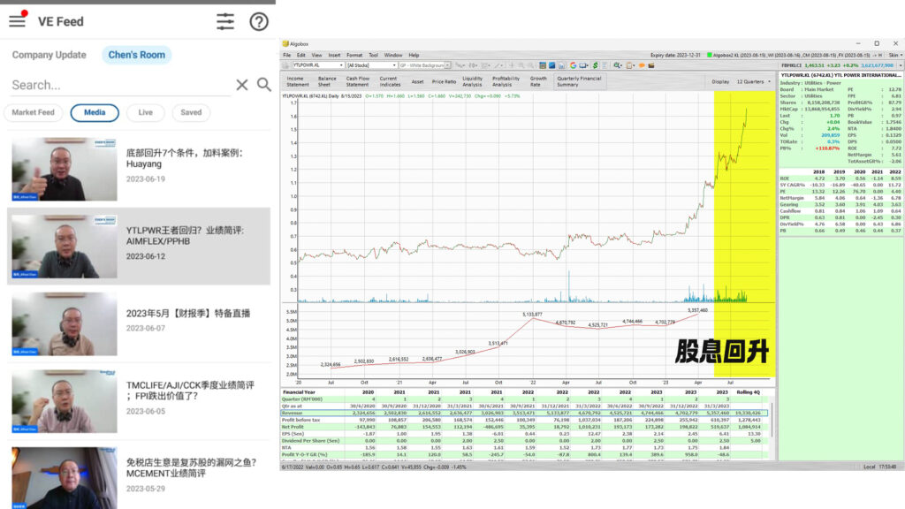The width and height of the screenshot is (905, 509).
Task: Open the video titled YTLPWR王者回归
Action: 185,235
